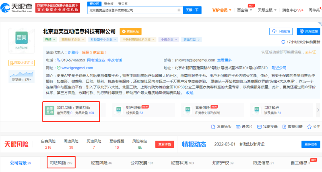Click the 下载报告 button
Image resolution: width=322 pixels, height=172 pixels.
click(x=281, y=31)
